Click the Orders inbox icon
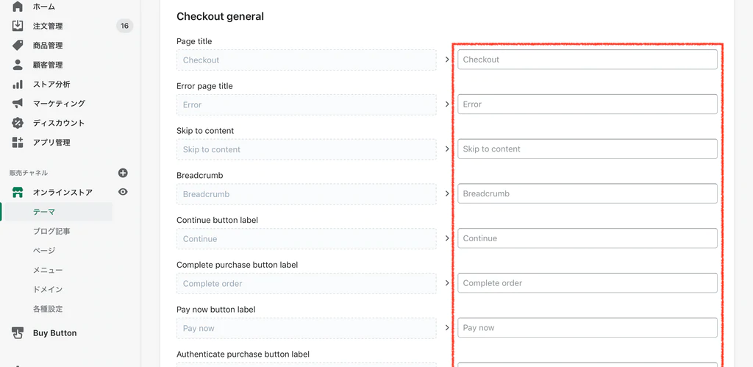The image size is (753, 367). tap(18, 26)
